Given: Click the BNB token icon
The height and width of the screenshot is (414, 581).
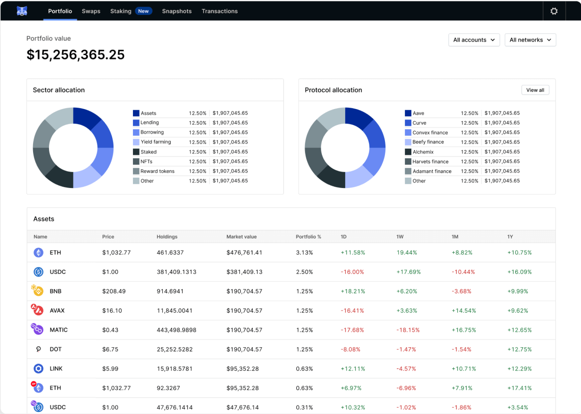Looking at the screenshot, I should point(37,291).
